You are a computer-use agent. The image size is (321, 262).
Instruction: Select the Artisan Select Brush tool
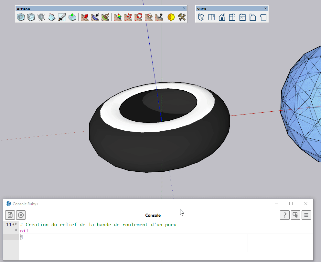pyautogui.click(x=95, y=17)
